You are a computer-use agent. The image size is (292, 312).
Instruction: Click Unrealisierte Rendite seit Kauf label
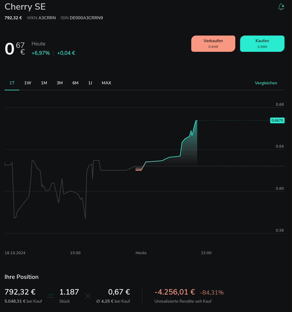(183, 301)
